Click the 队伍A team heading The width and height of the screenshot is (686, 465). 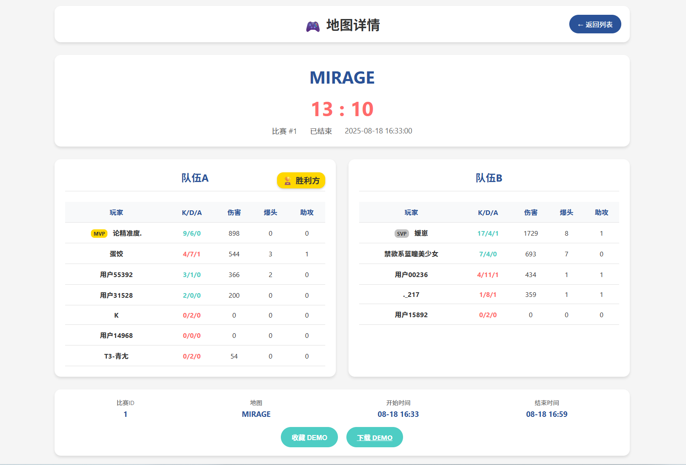[195, 178]
